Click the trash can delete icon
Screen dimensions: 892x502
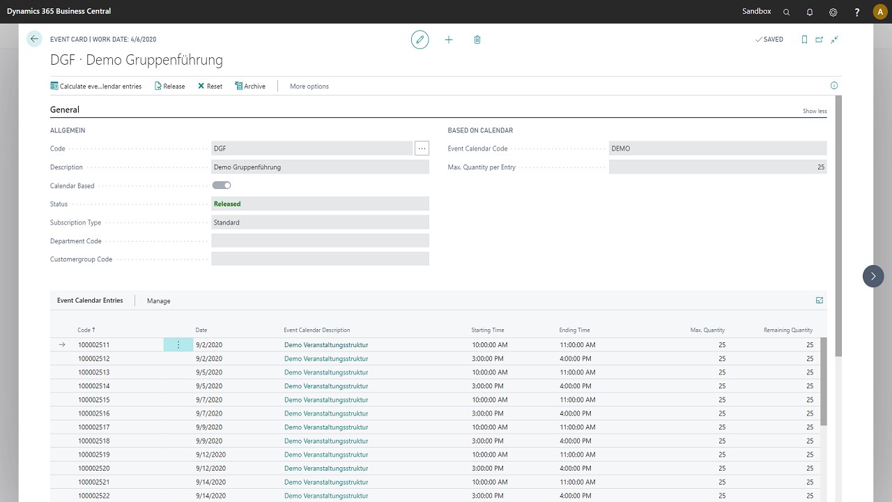(x=477, y=40)
